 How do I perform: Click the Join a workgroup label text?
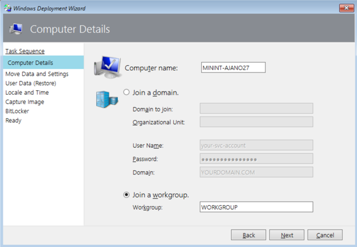tap(161, 195)
